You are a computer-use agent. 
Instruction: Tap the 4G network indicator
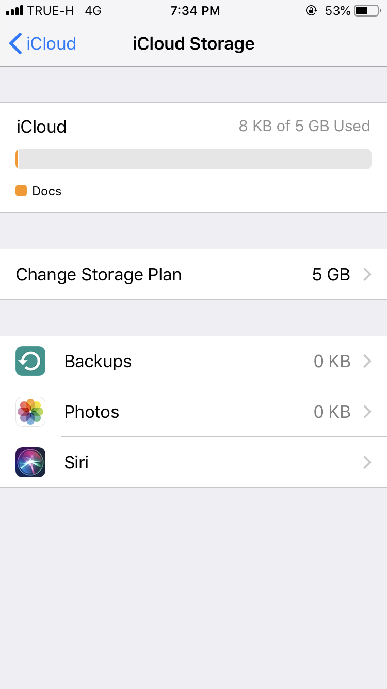[93, 11]
